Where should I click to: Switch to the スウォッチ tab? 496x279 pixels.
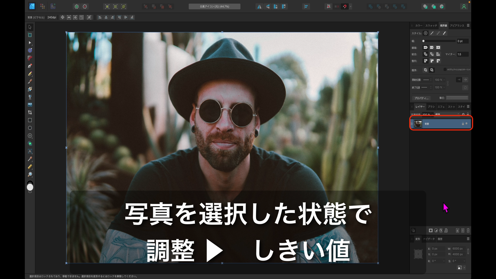[x=431, y=26]
